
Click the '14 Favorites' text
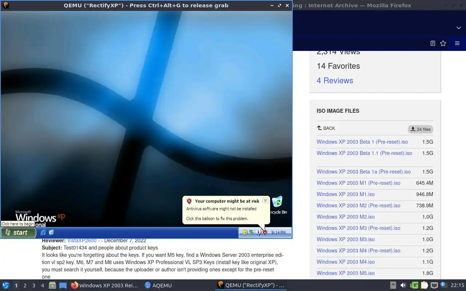pos(338,66)
